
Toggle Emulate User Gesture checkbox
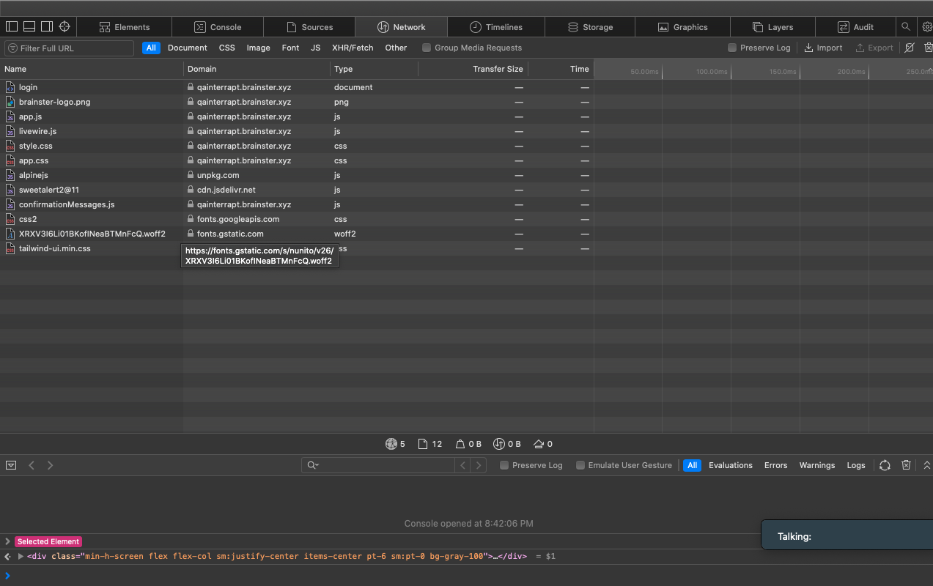pyautogui.click(x=580, y=465)
